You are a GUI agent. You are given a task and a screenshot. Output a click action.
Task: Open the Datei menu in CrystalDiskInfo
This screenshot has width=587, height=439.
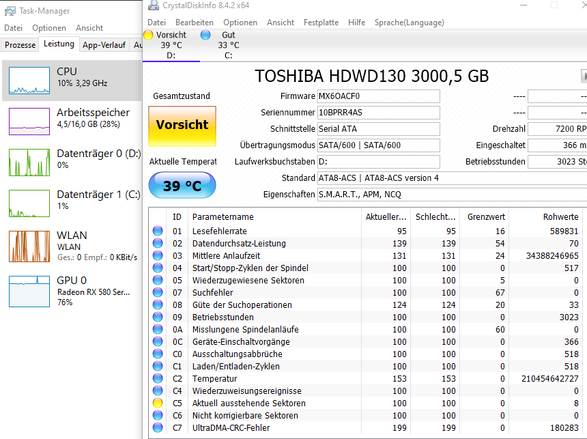(156, 23)
